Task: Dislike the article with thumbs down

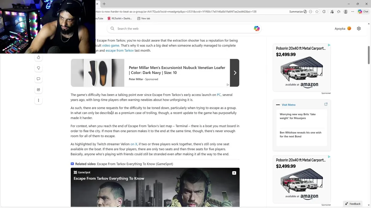Action: tap(38, 68)
